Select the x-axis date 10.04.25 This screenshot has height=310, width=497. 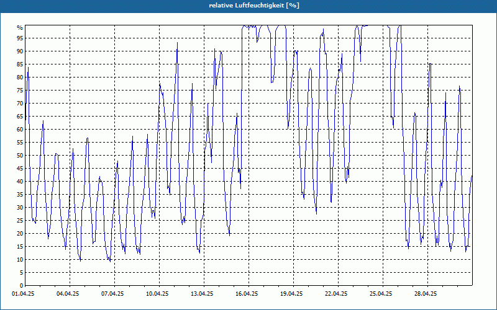[x=157, y=294]
